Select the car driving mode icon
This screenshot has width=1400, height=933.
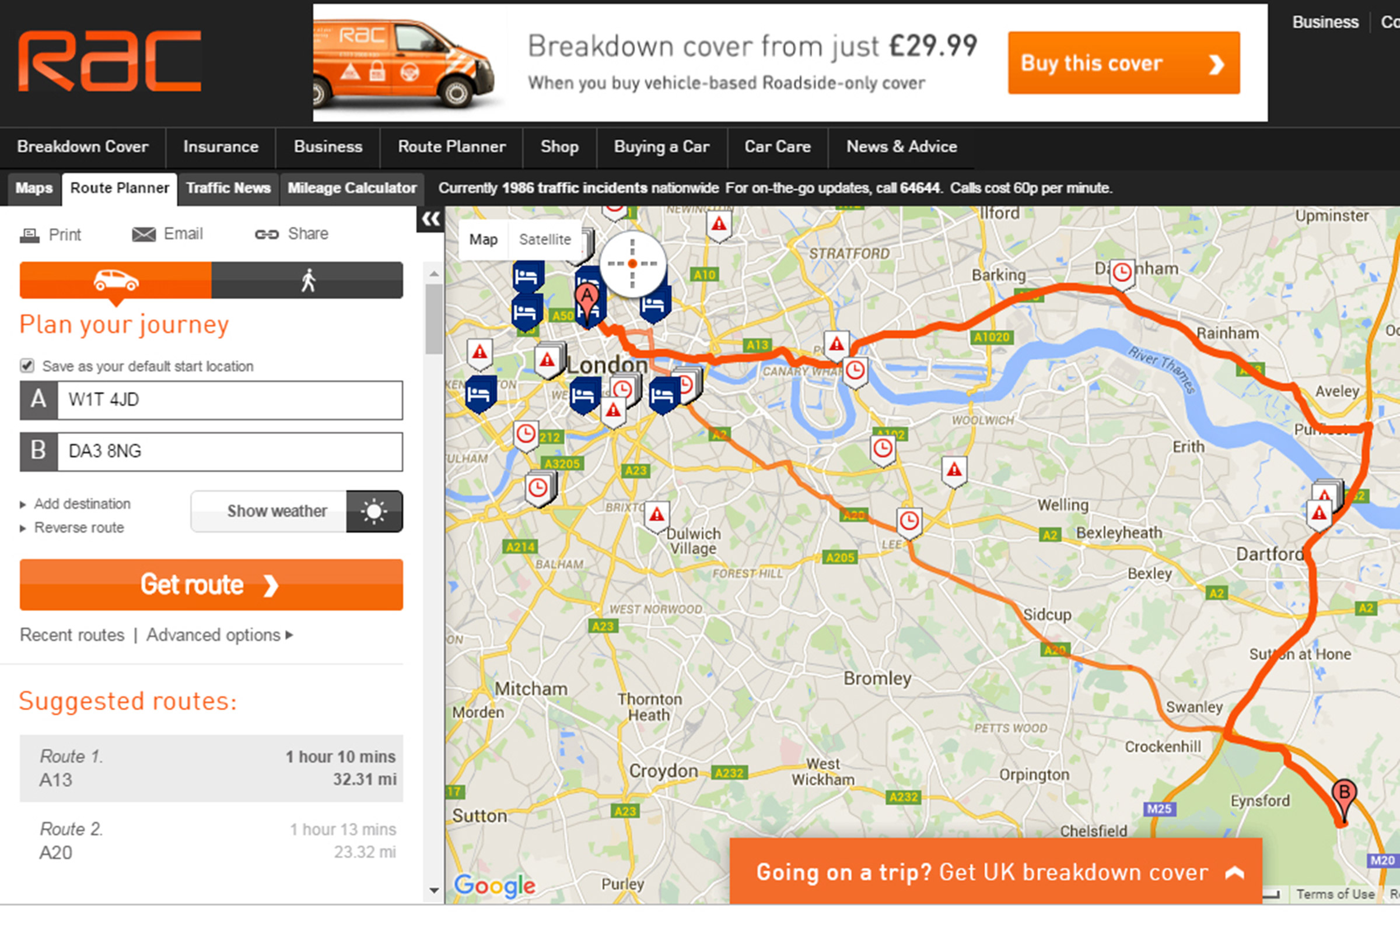point(116,280)
